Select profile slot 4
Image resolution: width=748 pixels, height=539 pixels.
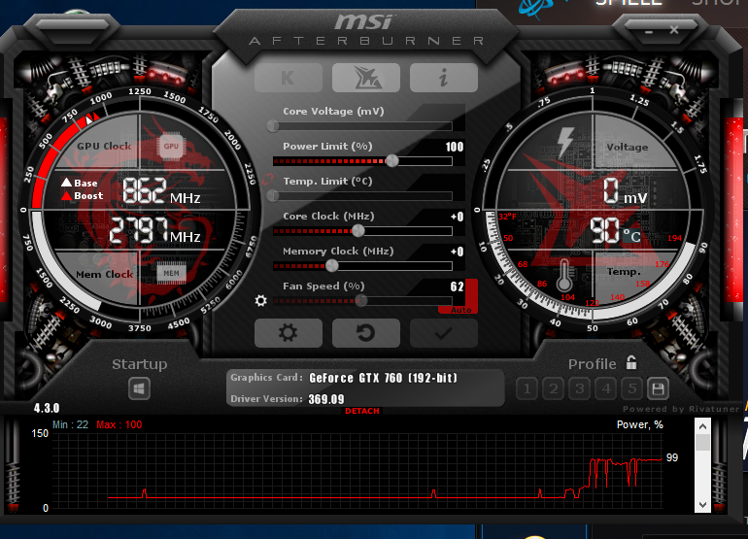coord(606,388)
